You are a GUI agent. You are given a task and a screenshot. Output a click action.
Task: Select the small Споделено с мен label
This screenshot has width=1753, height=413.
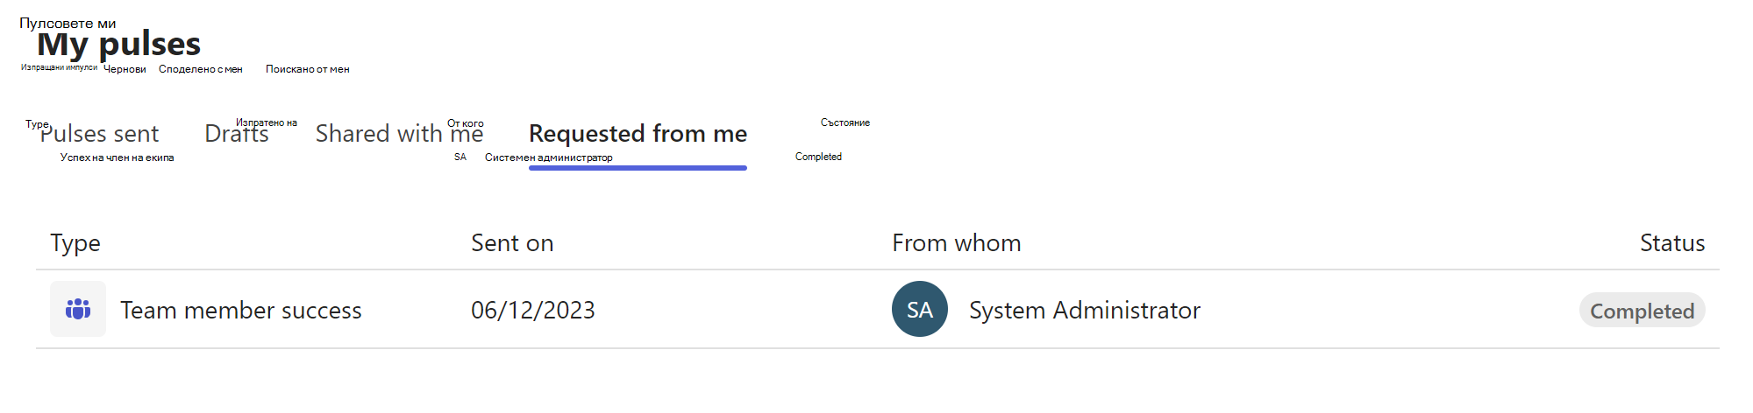point(200,69)
